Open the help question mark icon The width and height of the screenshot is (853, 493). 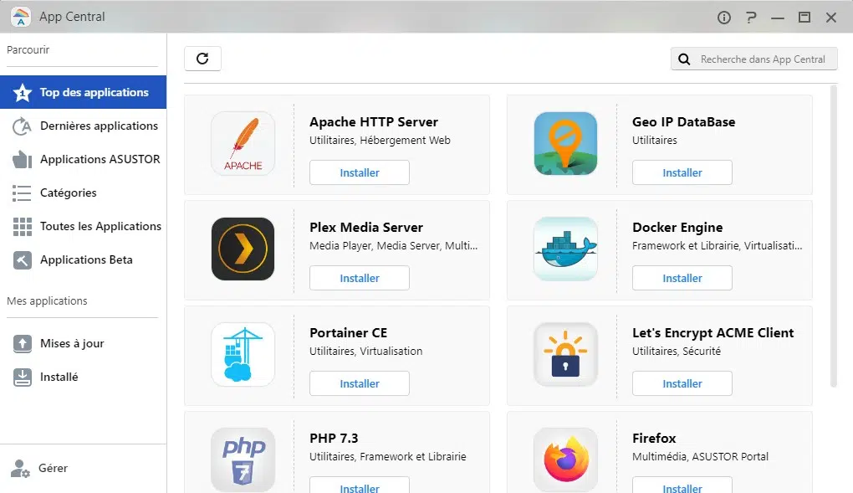751,18
